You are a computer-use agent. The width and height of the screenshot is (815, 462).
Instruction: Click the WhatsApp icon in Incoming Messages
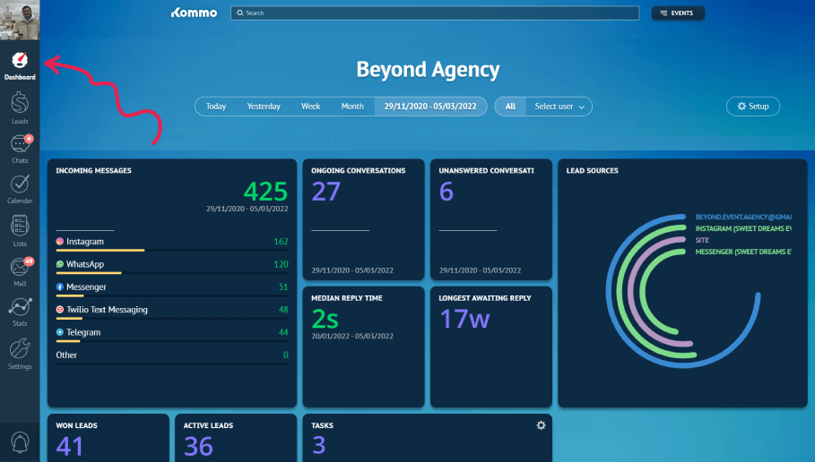(x=60, y=264)
